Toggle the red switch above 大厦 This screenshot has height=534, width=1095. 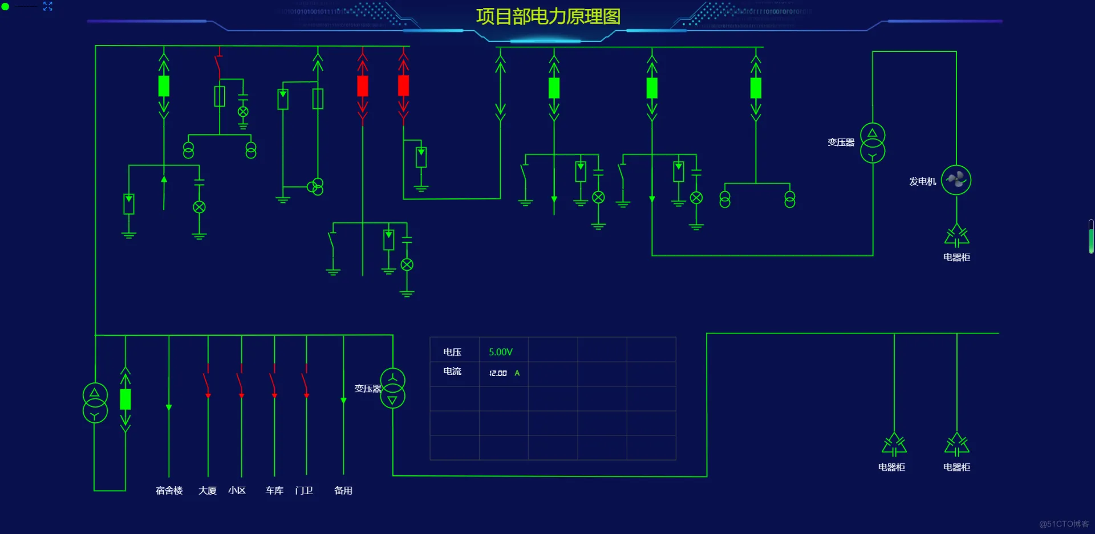(x=208, y=381)
